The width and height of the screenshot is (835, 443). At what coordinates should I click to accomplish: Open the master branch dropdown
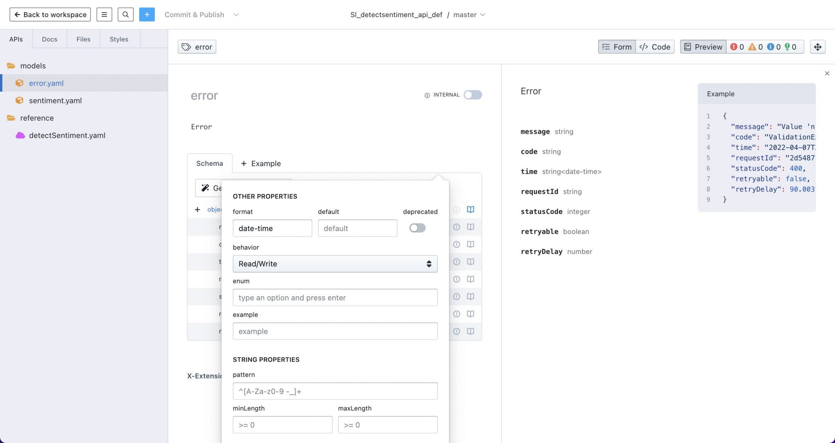click(x=483, y=15)
